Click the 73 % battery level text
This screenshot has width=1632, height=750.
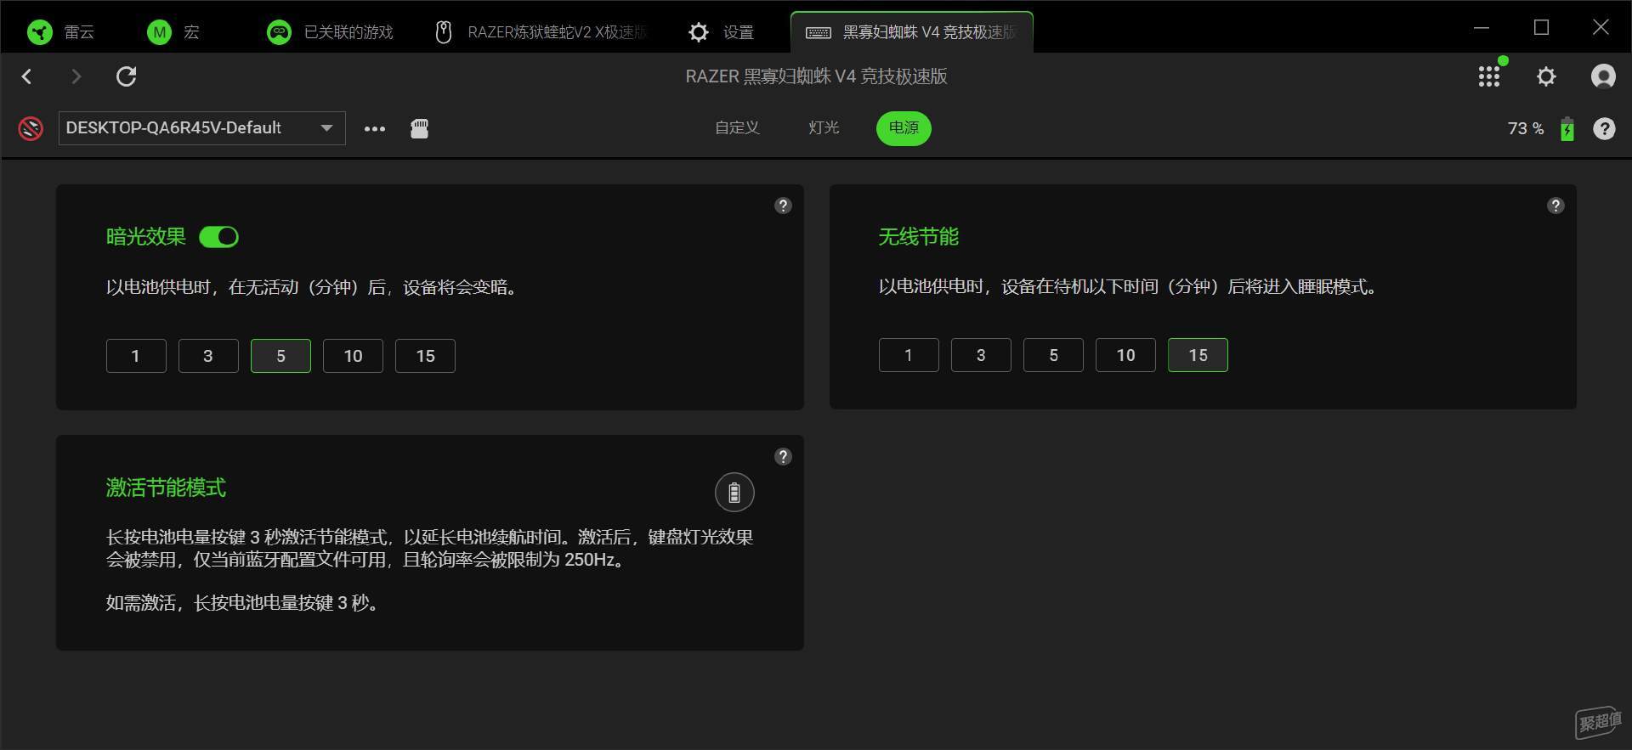tap(1526, 128)
